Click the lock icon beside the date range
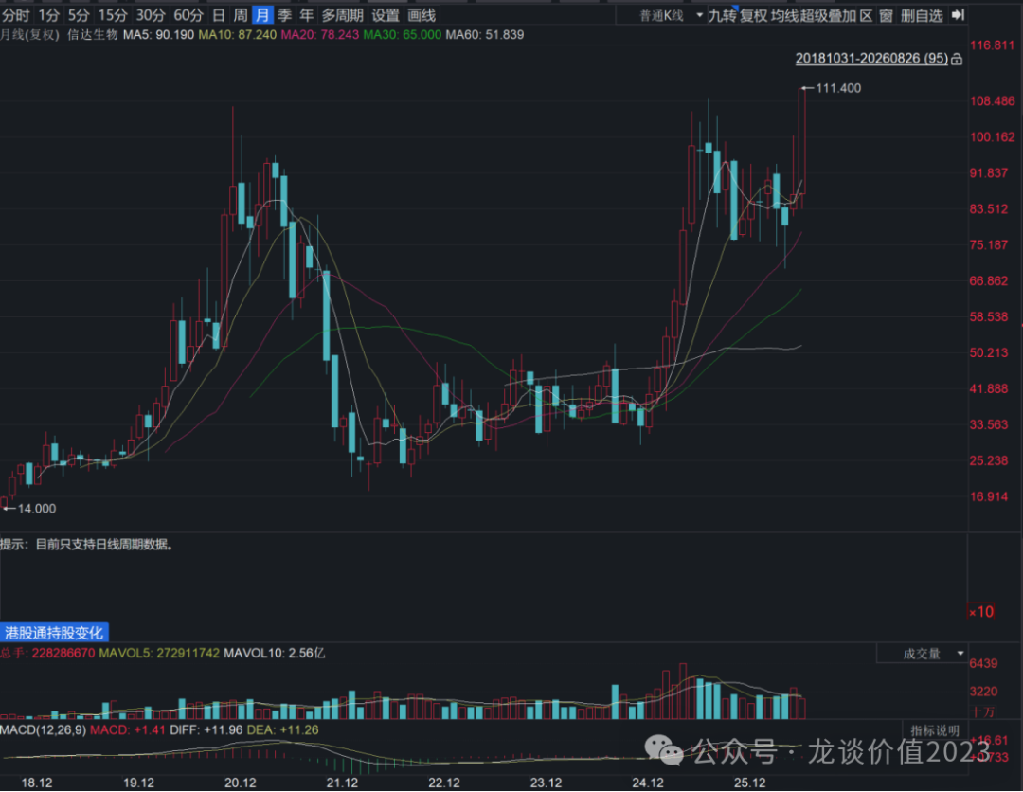This screenshot has width=1023, height=792. pos(957,60)
